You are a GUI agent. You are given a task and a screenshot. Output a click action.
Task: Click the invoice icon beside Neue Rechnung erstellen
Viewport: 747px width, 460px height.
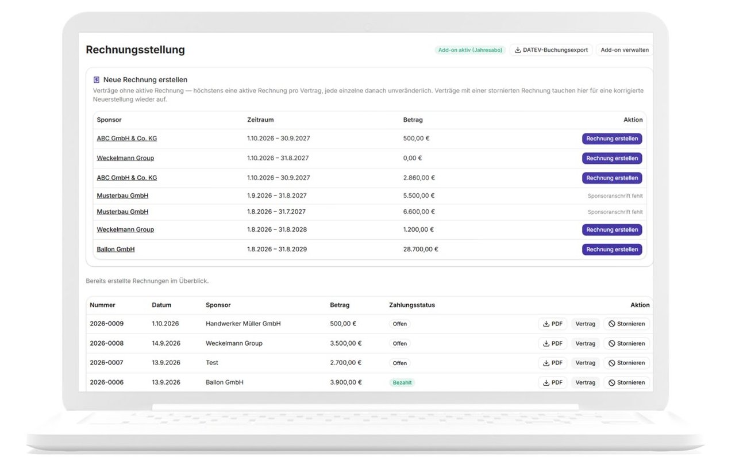[97, 80]
